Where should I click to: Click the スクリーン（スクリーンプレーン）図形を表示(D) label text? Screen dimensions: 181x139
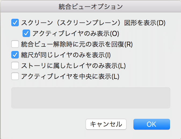click(x=93, y=23)
